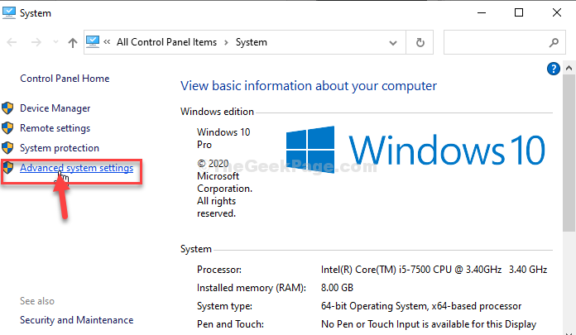Open the blue Help question mark

(554, 69)
